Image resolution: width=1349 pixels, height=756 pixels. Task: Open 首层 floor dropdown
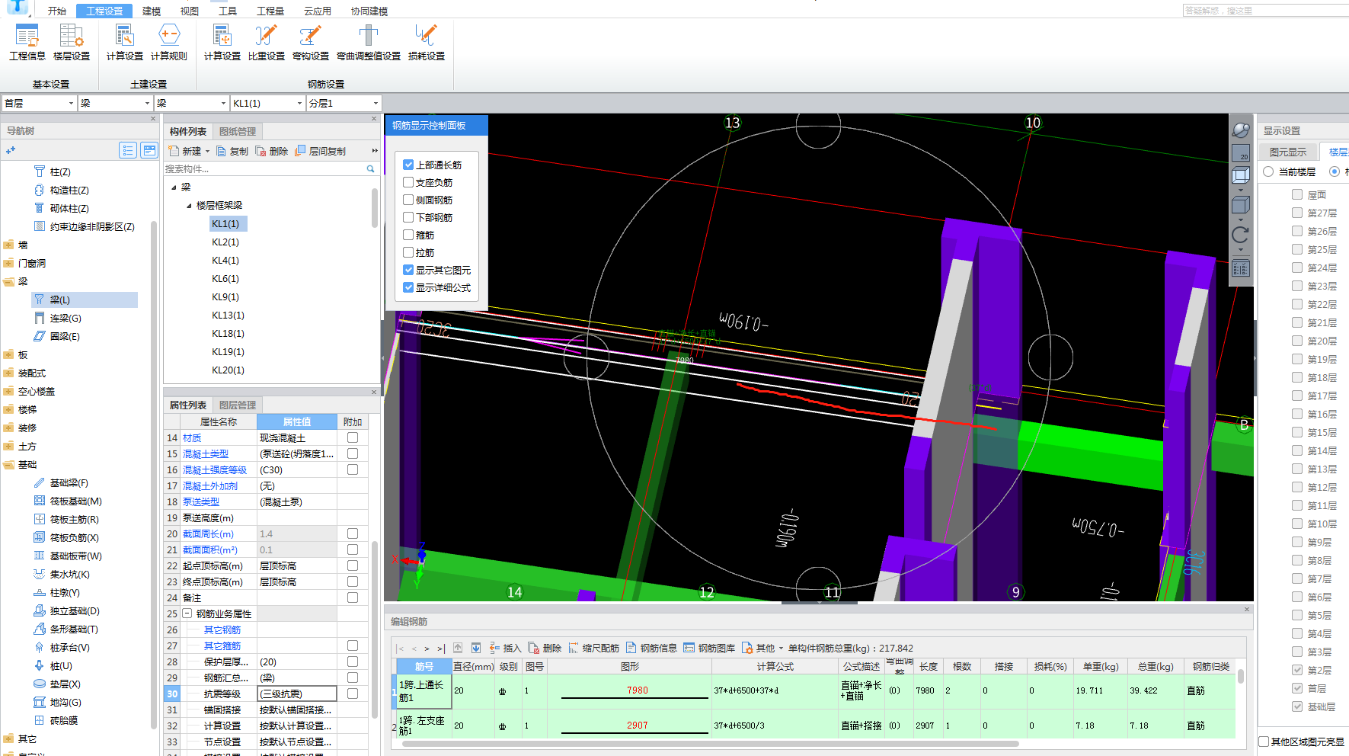pos(71,103)
